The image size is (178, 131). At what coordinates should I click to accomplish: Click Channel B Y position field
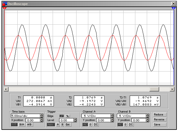click(139, 120)
